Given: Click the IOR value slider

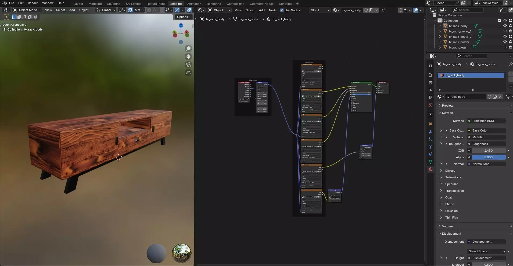Looking at the screenshot, I should [x=489, y=151].
